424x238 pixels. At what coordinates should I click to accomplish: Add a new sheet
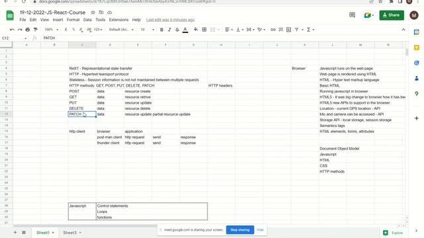[15, 232]
